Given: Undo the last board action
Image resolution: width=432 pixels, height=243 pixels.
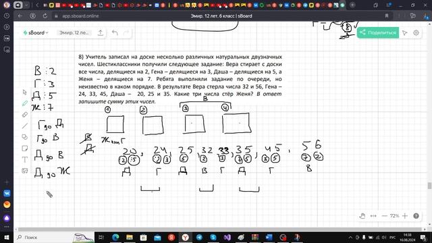Looking at the screenshot, I should [115, 33].
